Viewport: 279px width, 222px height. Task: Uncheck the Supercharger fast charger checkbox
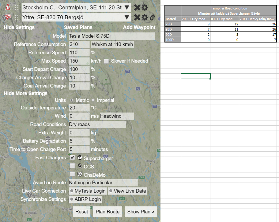[x=72, y=157]
